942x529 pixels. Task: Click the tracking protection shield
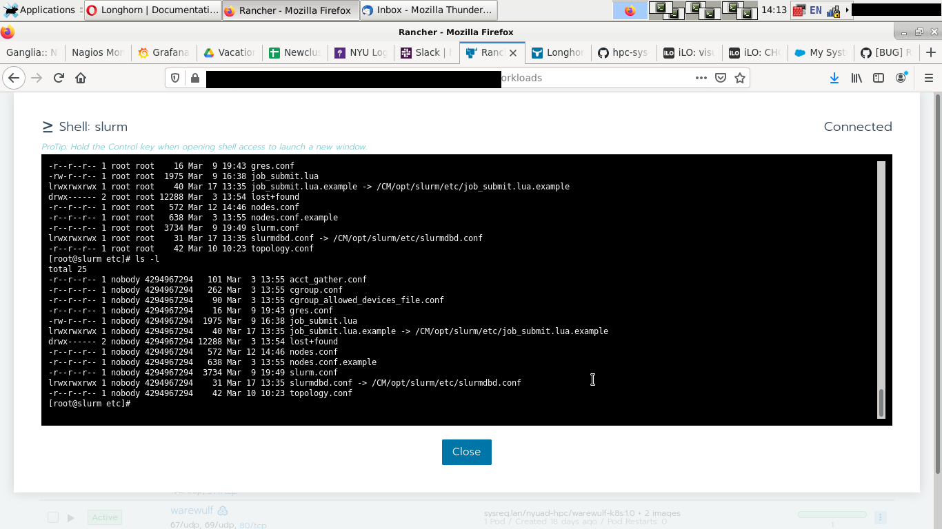(175, 78)
